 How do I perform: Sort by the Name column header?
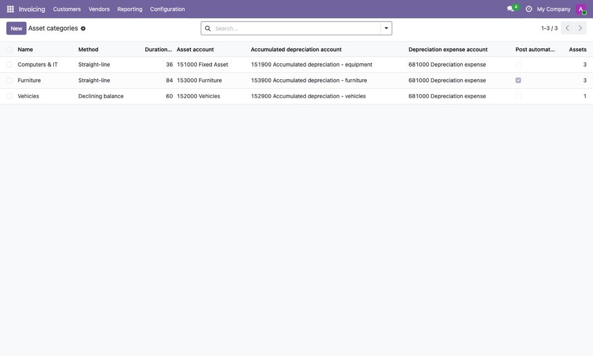click(x=25, y=49)
